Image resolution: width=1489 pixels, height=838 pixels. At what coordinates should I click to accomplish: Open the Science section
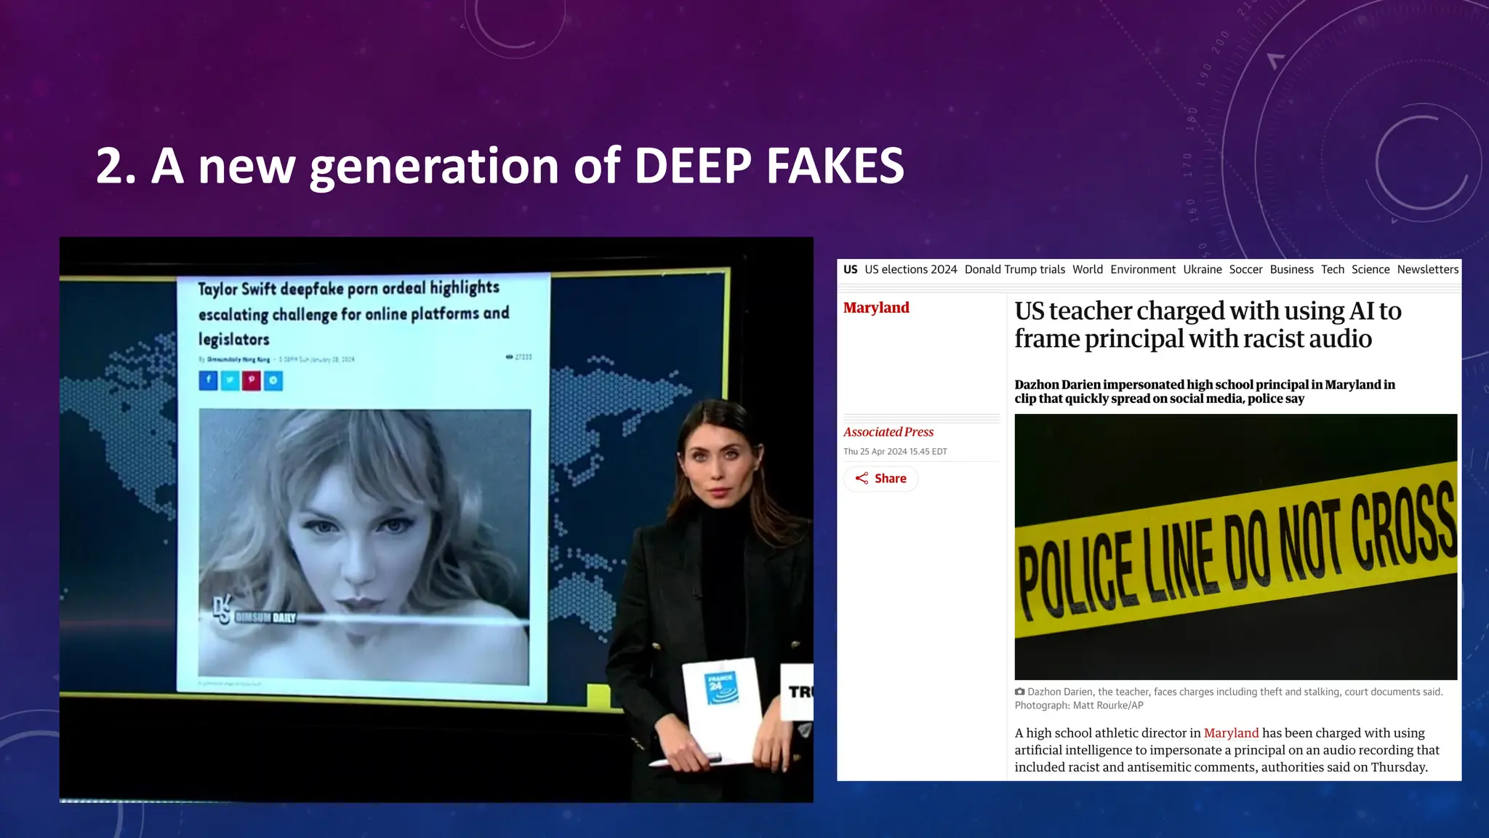tap(1370, 269)
